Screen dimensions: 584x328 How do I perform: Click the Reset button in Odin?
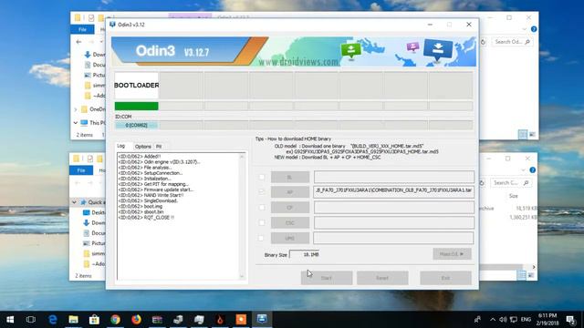[382, 278]
